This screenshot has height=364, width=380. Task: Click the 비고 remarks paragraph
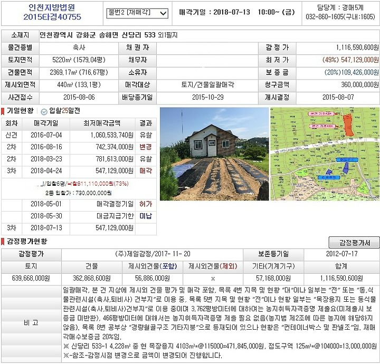pyautogui.click(x=220, y=322)
